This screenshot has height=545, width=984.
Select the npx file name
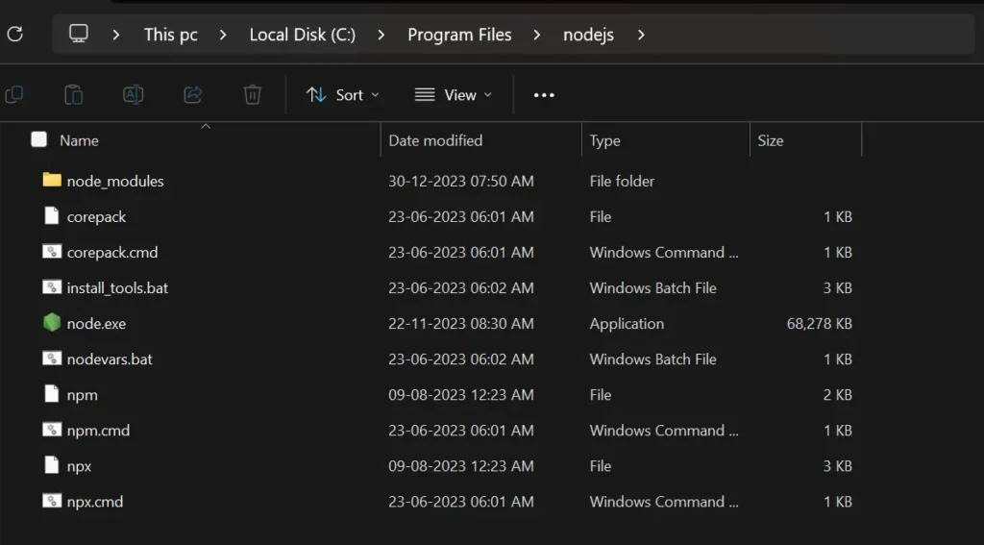[x=79, y=466]
